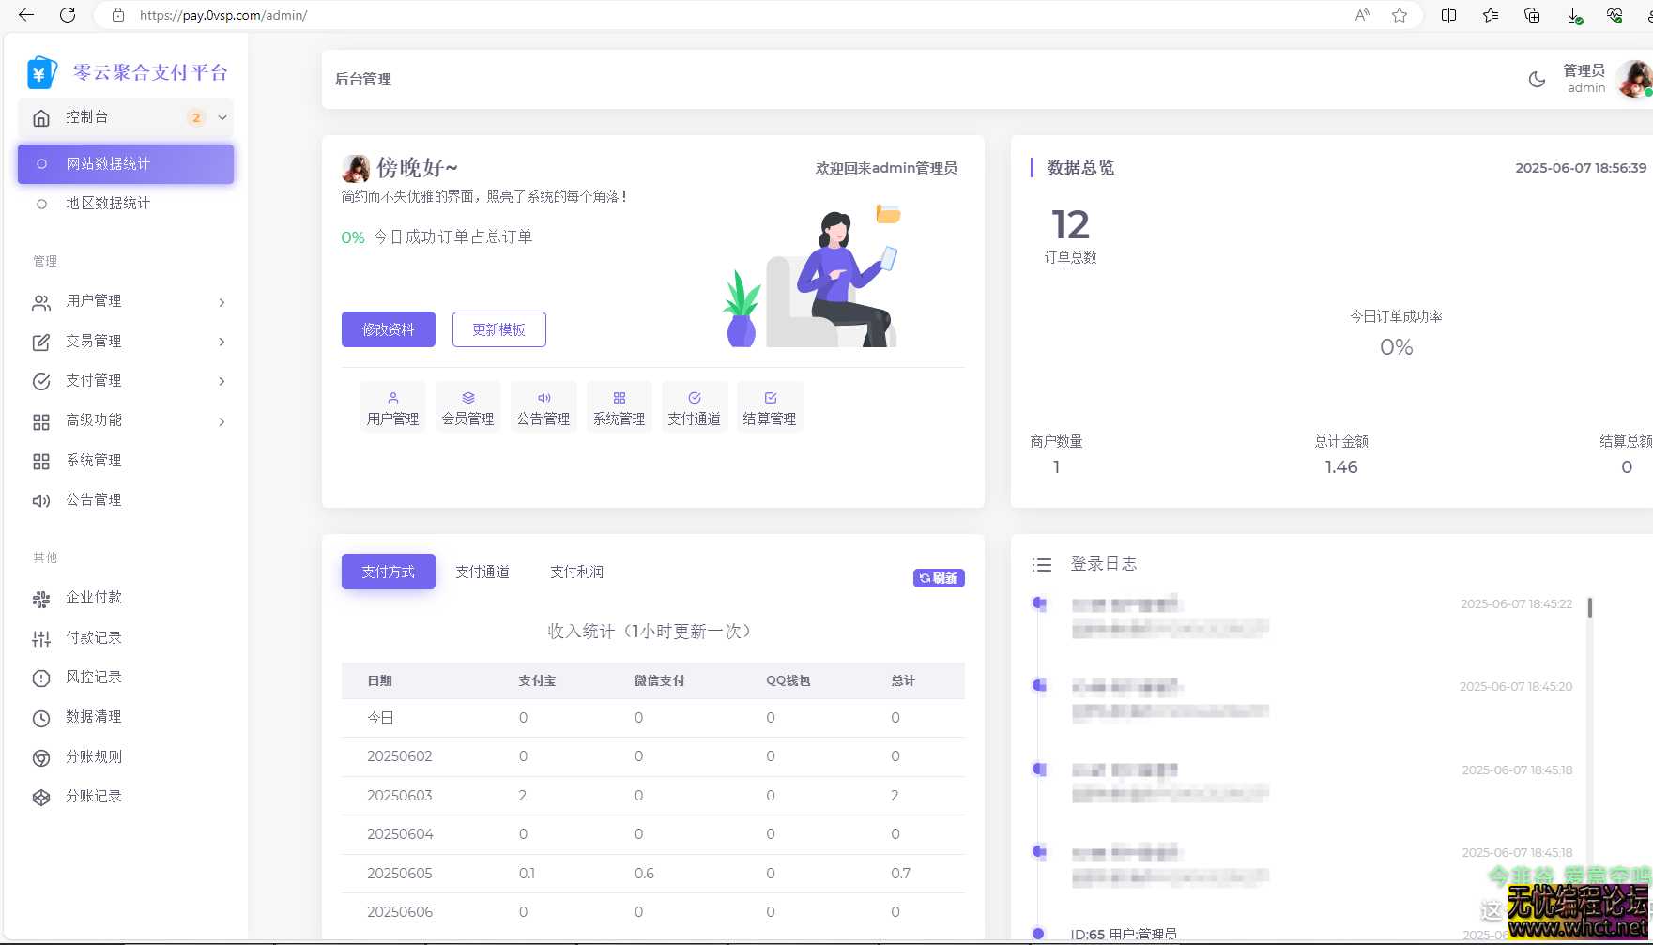Viewport: 1653px width, 945px height.
Task: Click the 刷新 refresh button
Action: click(x=938, y=578)
